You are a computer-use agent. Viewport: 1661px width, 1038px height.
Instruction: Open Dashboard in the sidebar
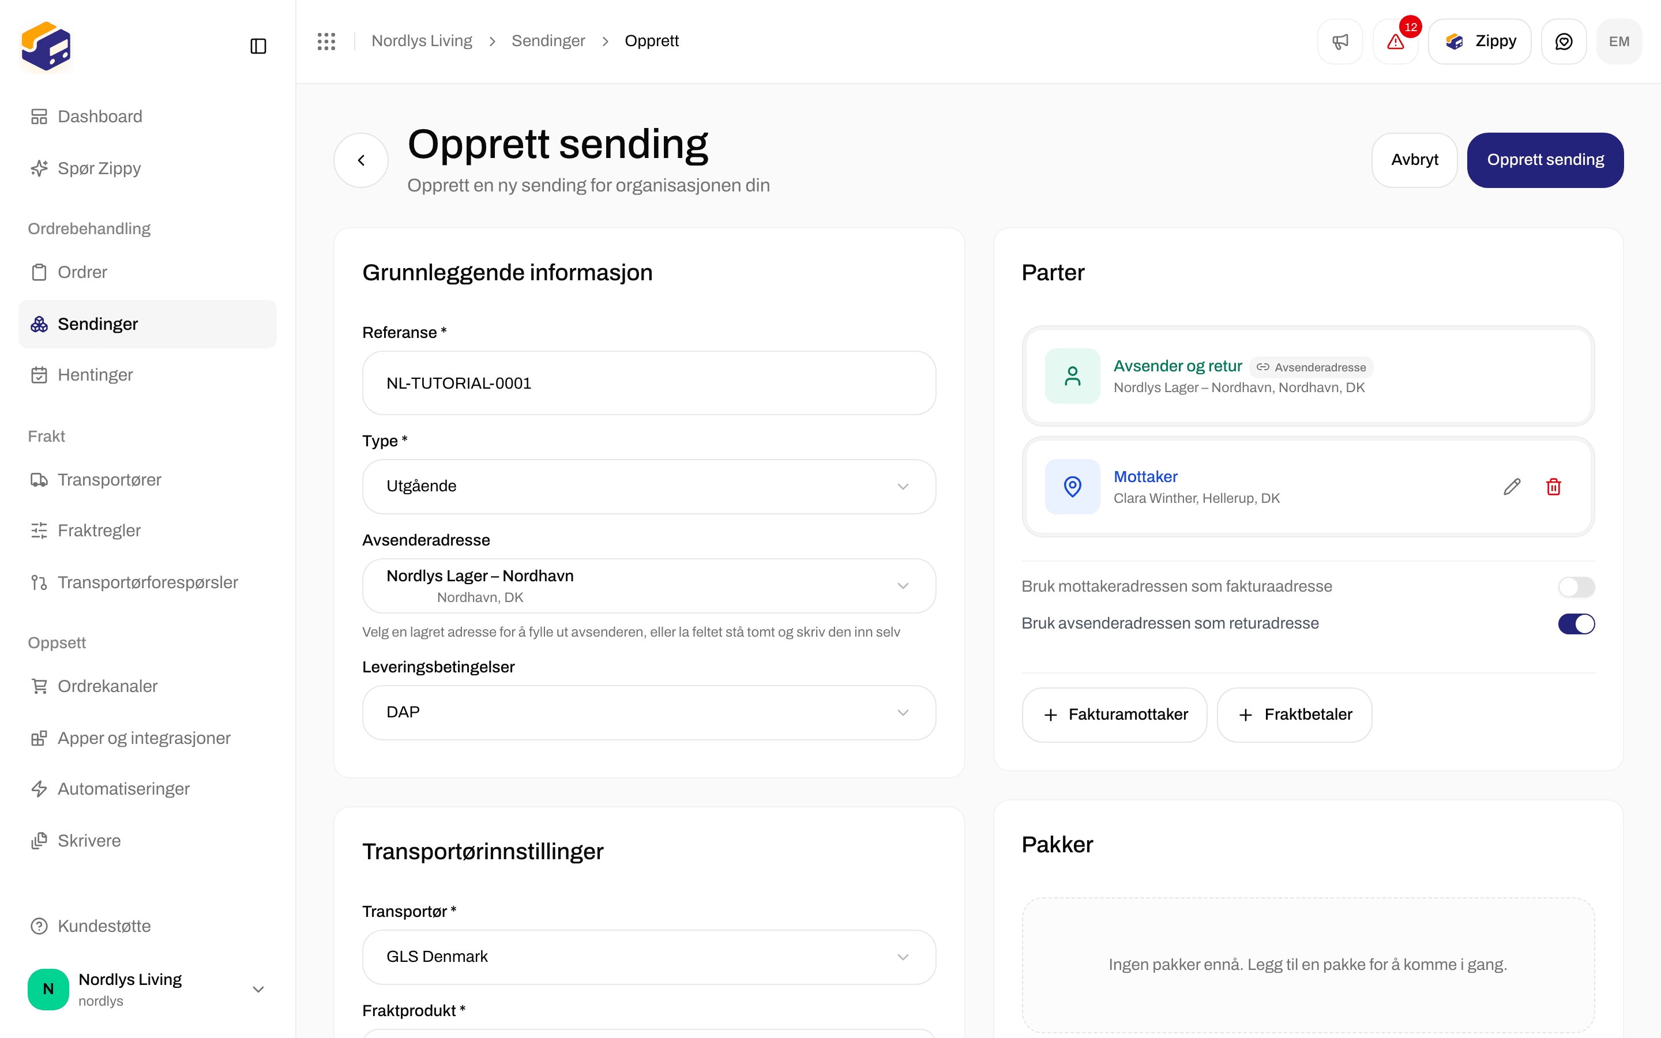click(148, 116)
